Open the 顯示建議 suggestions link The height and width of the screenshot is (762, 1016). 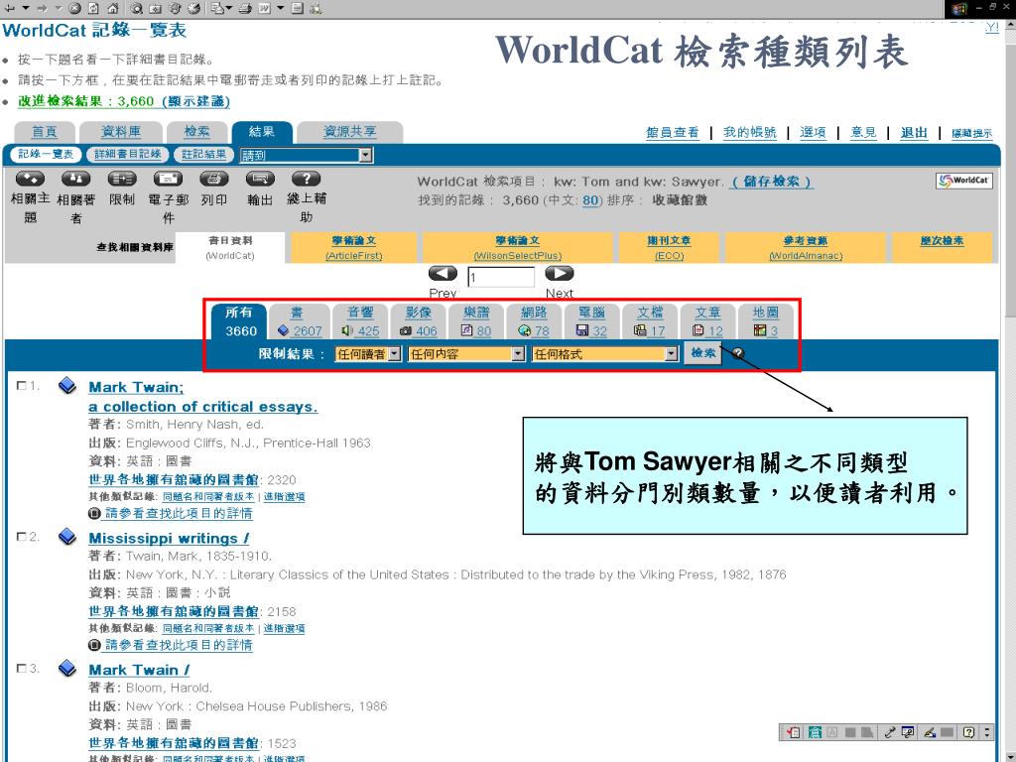click(195, 101)
